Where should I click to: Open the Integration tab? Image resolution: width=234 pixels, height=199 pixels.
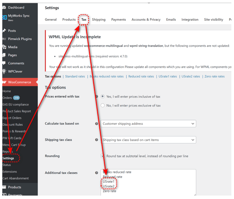[190, 20]
